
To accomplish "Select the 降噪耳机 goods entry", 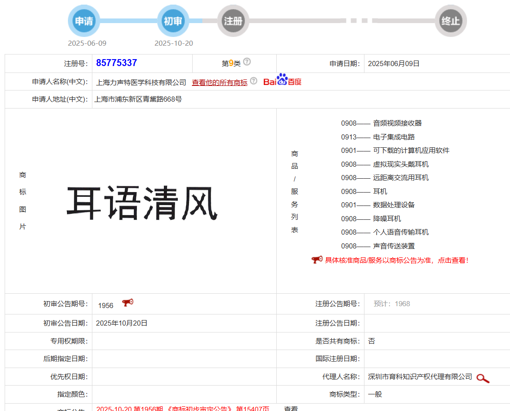I will pos(387,218).
